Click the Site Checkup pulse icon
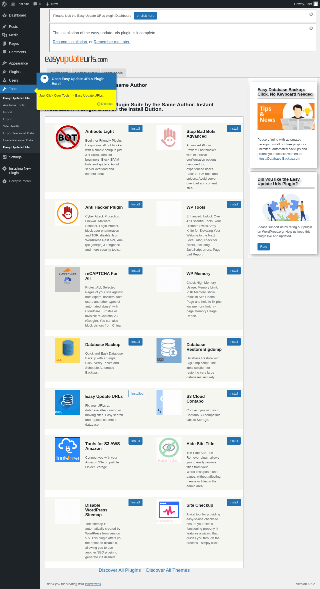This screenshot has width=320, height=589. 169,511
